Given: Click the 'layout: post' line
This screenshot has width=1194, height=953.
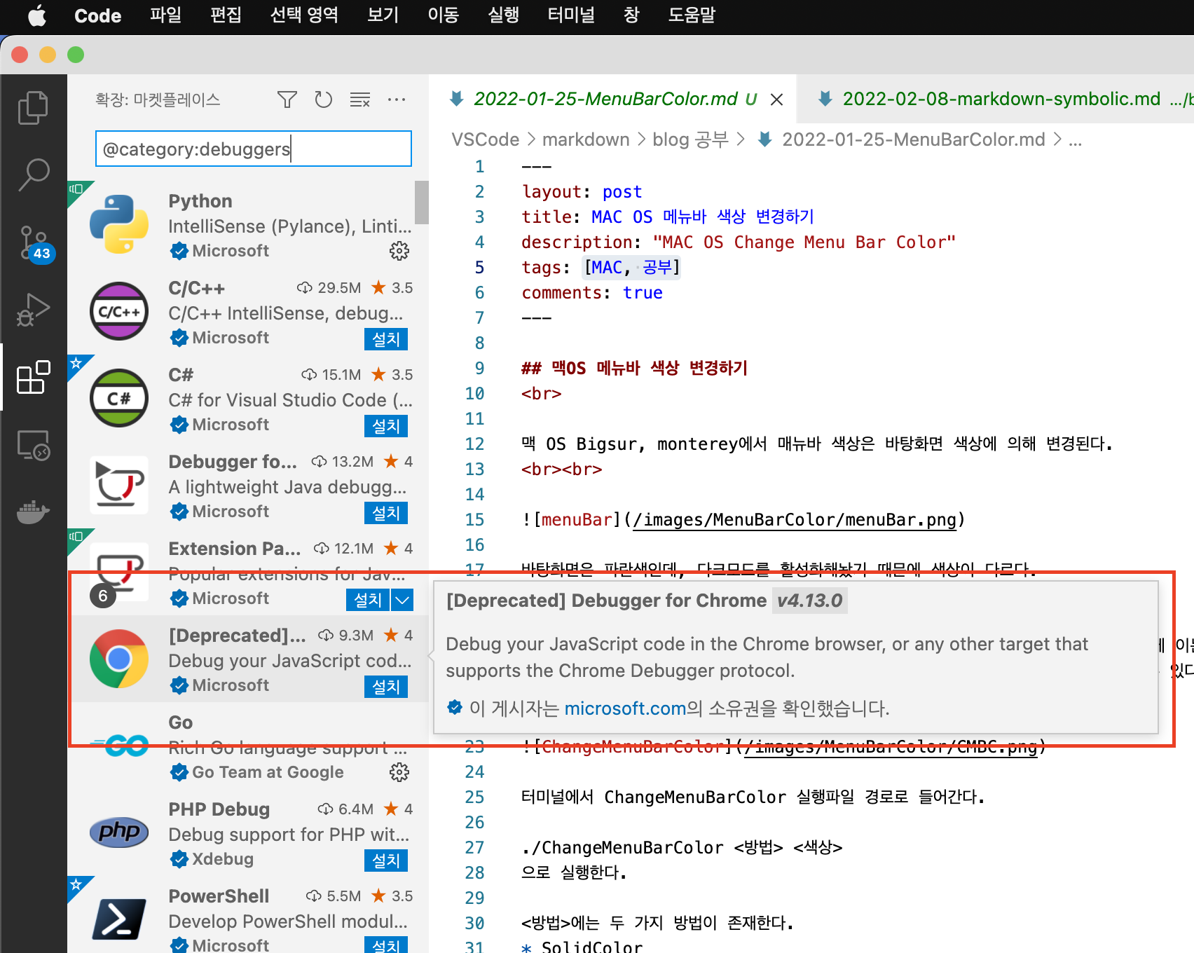Looking at the screenshot, I should (x=582, y=192).
